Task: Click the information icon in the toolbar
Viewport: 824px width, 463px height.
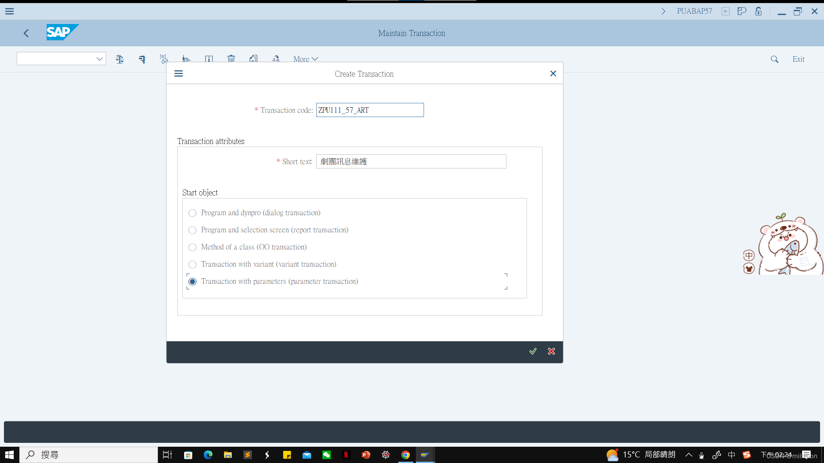Action: tap(209, 59)
